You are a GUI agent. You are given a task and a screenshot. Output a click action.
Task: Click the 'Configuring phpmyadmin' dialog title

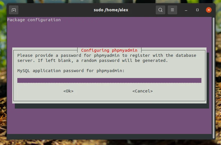tap(109, 50)
